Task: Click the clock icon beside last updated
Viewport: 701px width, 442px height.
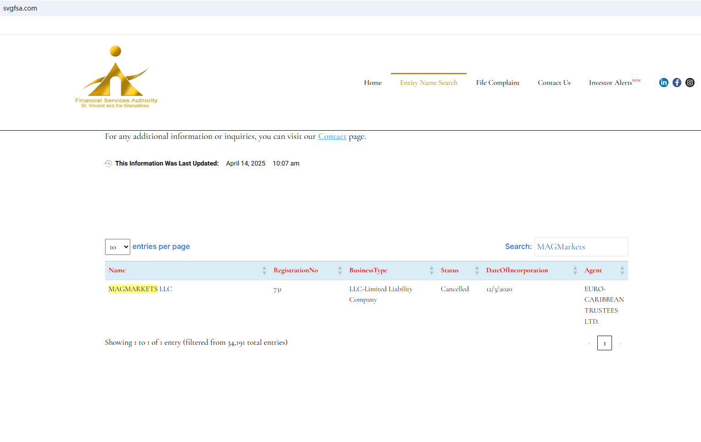Action: 108,164
